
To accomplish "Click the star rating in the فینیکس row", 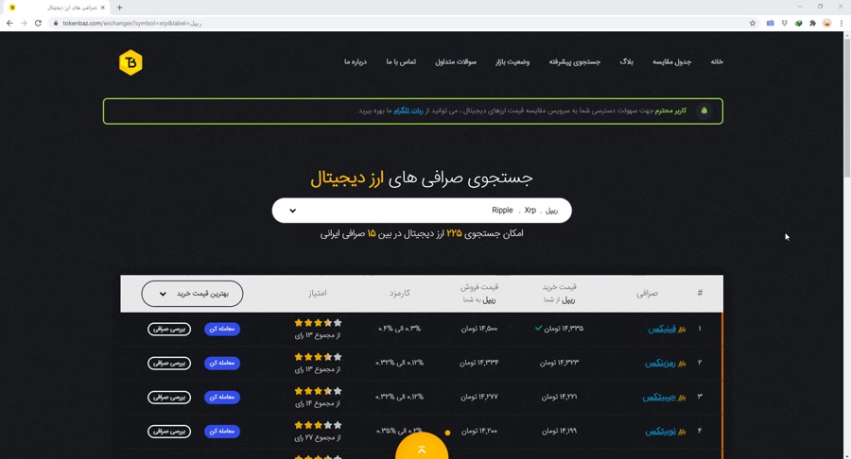I will (x=318, y=323).
